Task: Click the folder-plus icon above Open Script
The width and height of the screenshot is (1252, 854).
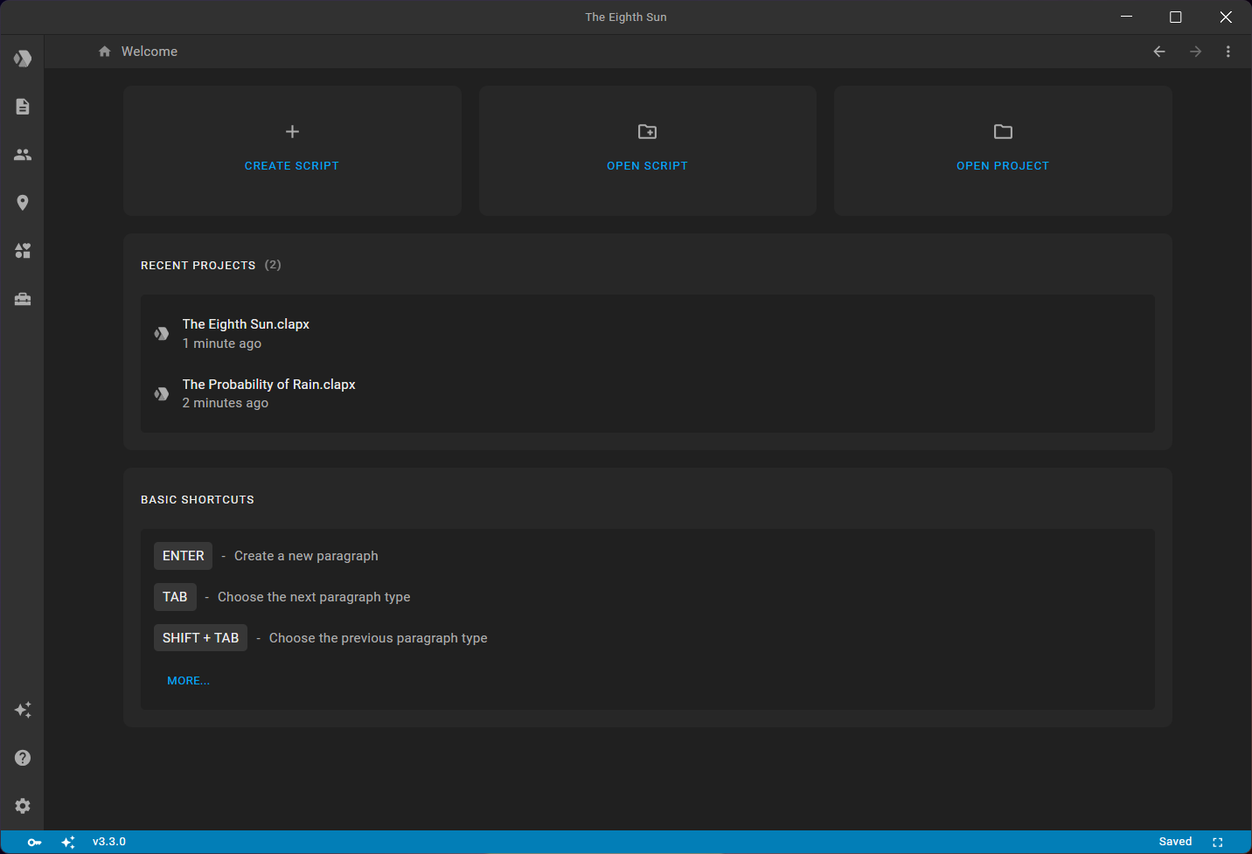Action: coord(647,132)
